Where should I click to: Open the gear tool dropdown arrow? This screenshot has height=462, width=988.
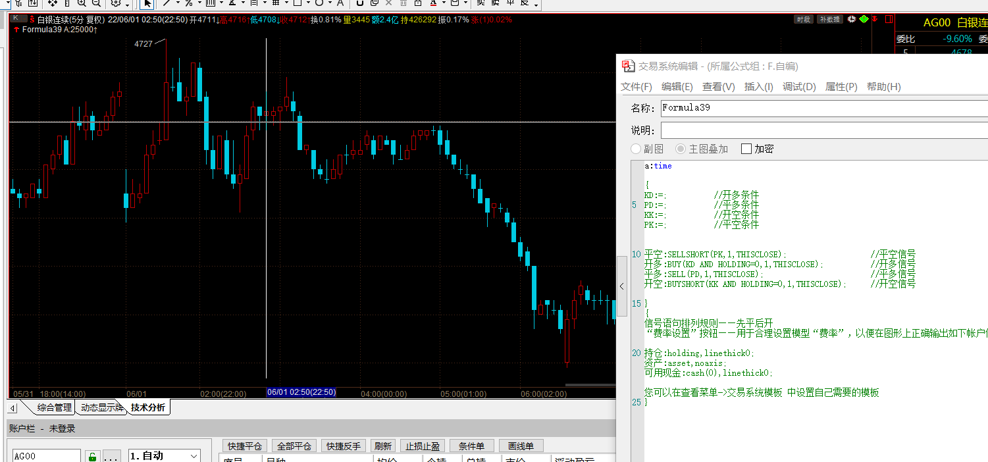pyautogui.click(x=128, y=5)
